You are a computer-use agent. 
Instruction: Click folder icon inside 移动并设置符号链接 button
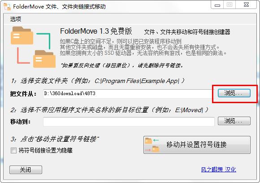[x=152, y=145]
